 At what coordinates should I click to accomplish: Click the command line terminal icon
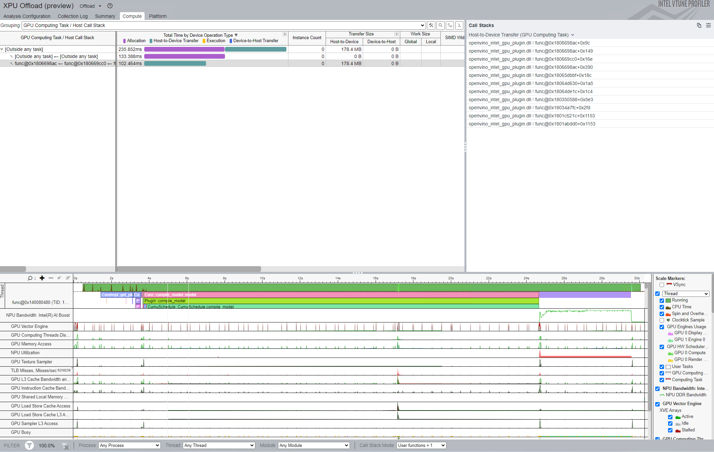(459, 25)
